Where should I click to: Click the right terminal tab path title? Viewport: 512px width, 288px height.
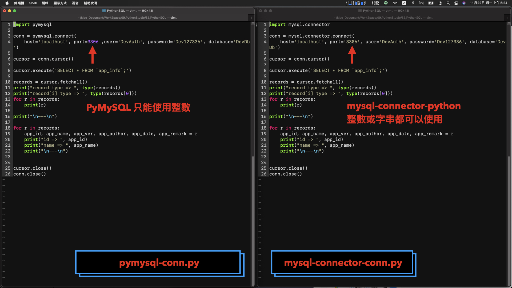point(383,18)
